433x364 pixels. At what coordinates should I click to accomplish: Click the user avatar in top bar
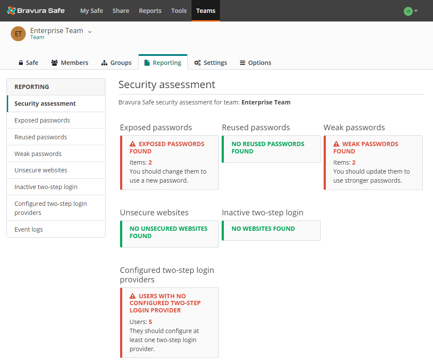408,11
